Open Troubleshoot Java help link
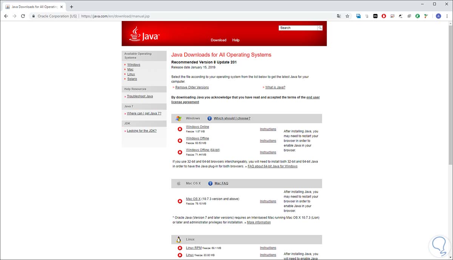Image resolution: width=453 pixels, height=260 pixels. click(x=140, y=96)
